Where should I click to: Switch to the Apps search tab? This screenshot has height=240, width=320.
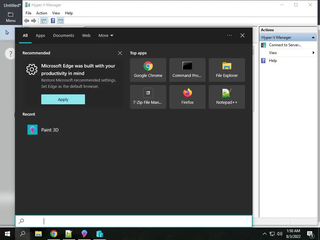pyautogui.click(x=40, y=36)
